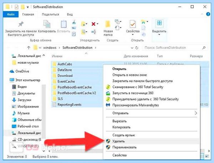Click the copy path icon below scissors
Viewport: 214px width, 163px height.
pyautogui.click(x=74, y=28)
